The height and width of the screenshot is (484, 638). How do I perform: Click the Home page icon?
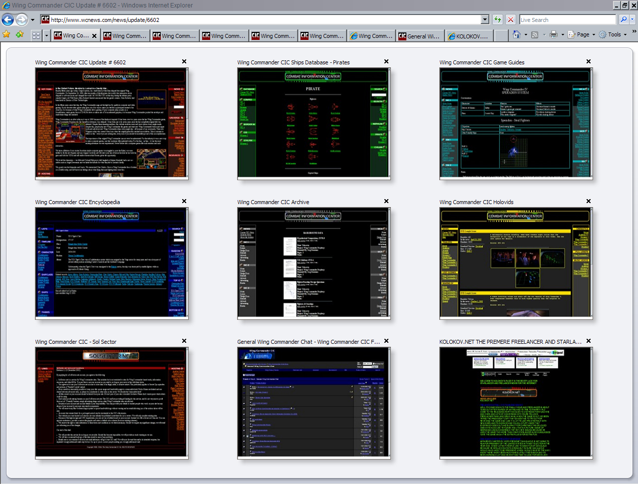(517, 35)
